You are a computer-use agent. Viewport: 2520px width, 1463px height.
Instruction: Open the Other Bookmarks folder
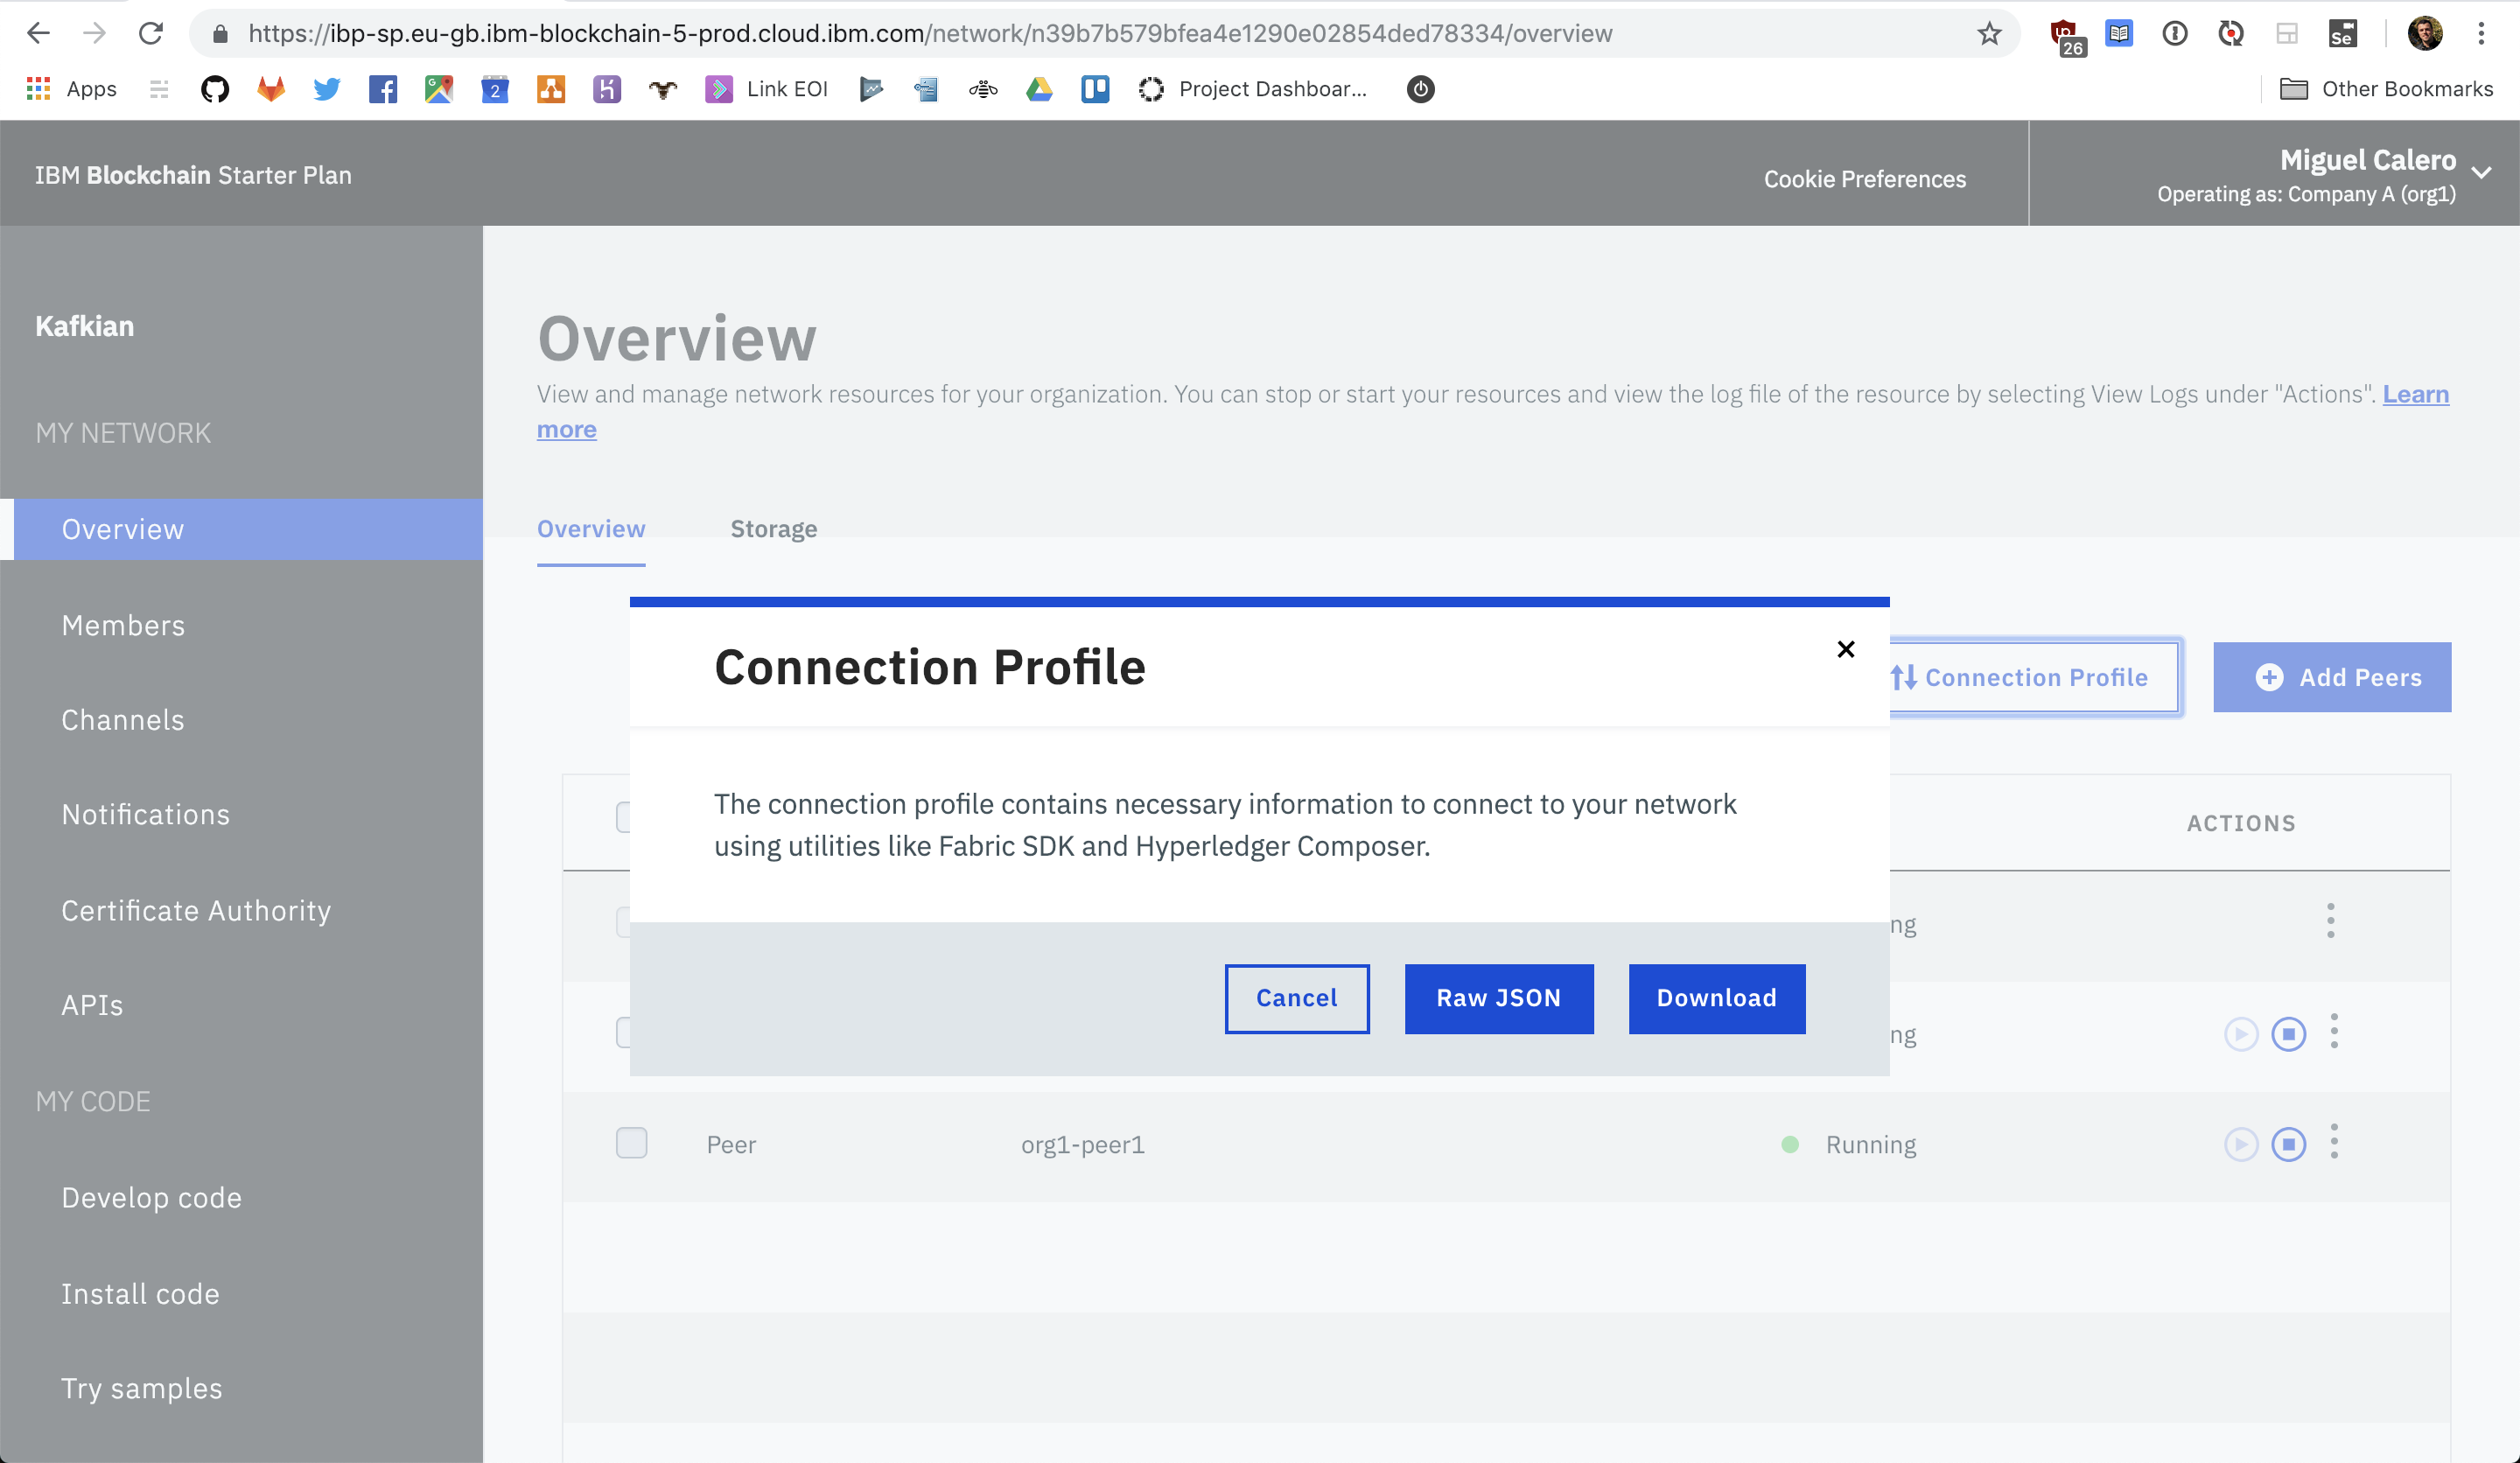(2386, 89)
